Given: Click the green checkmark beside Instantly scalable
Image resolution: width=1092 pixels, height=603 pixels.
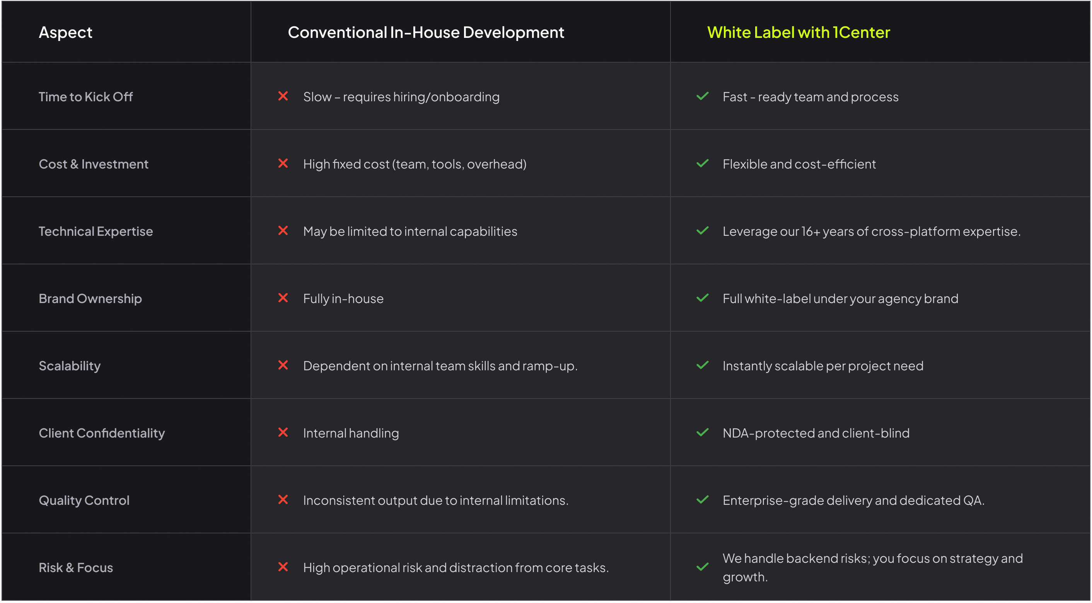Looking at the screenshot, I should 703,365.
